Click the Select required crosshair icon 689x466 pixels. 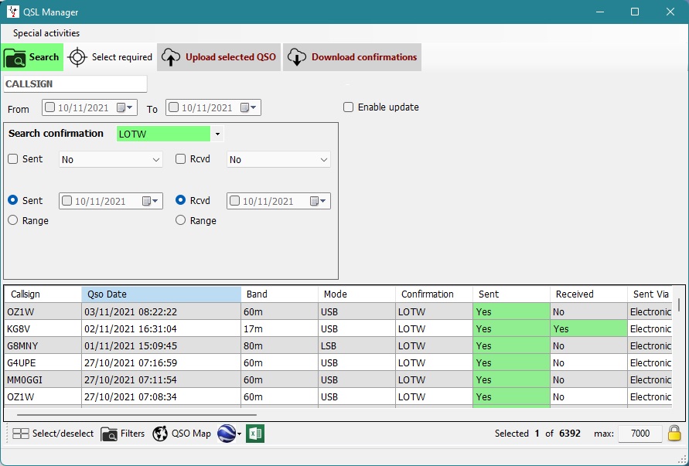coord(78,57)
